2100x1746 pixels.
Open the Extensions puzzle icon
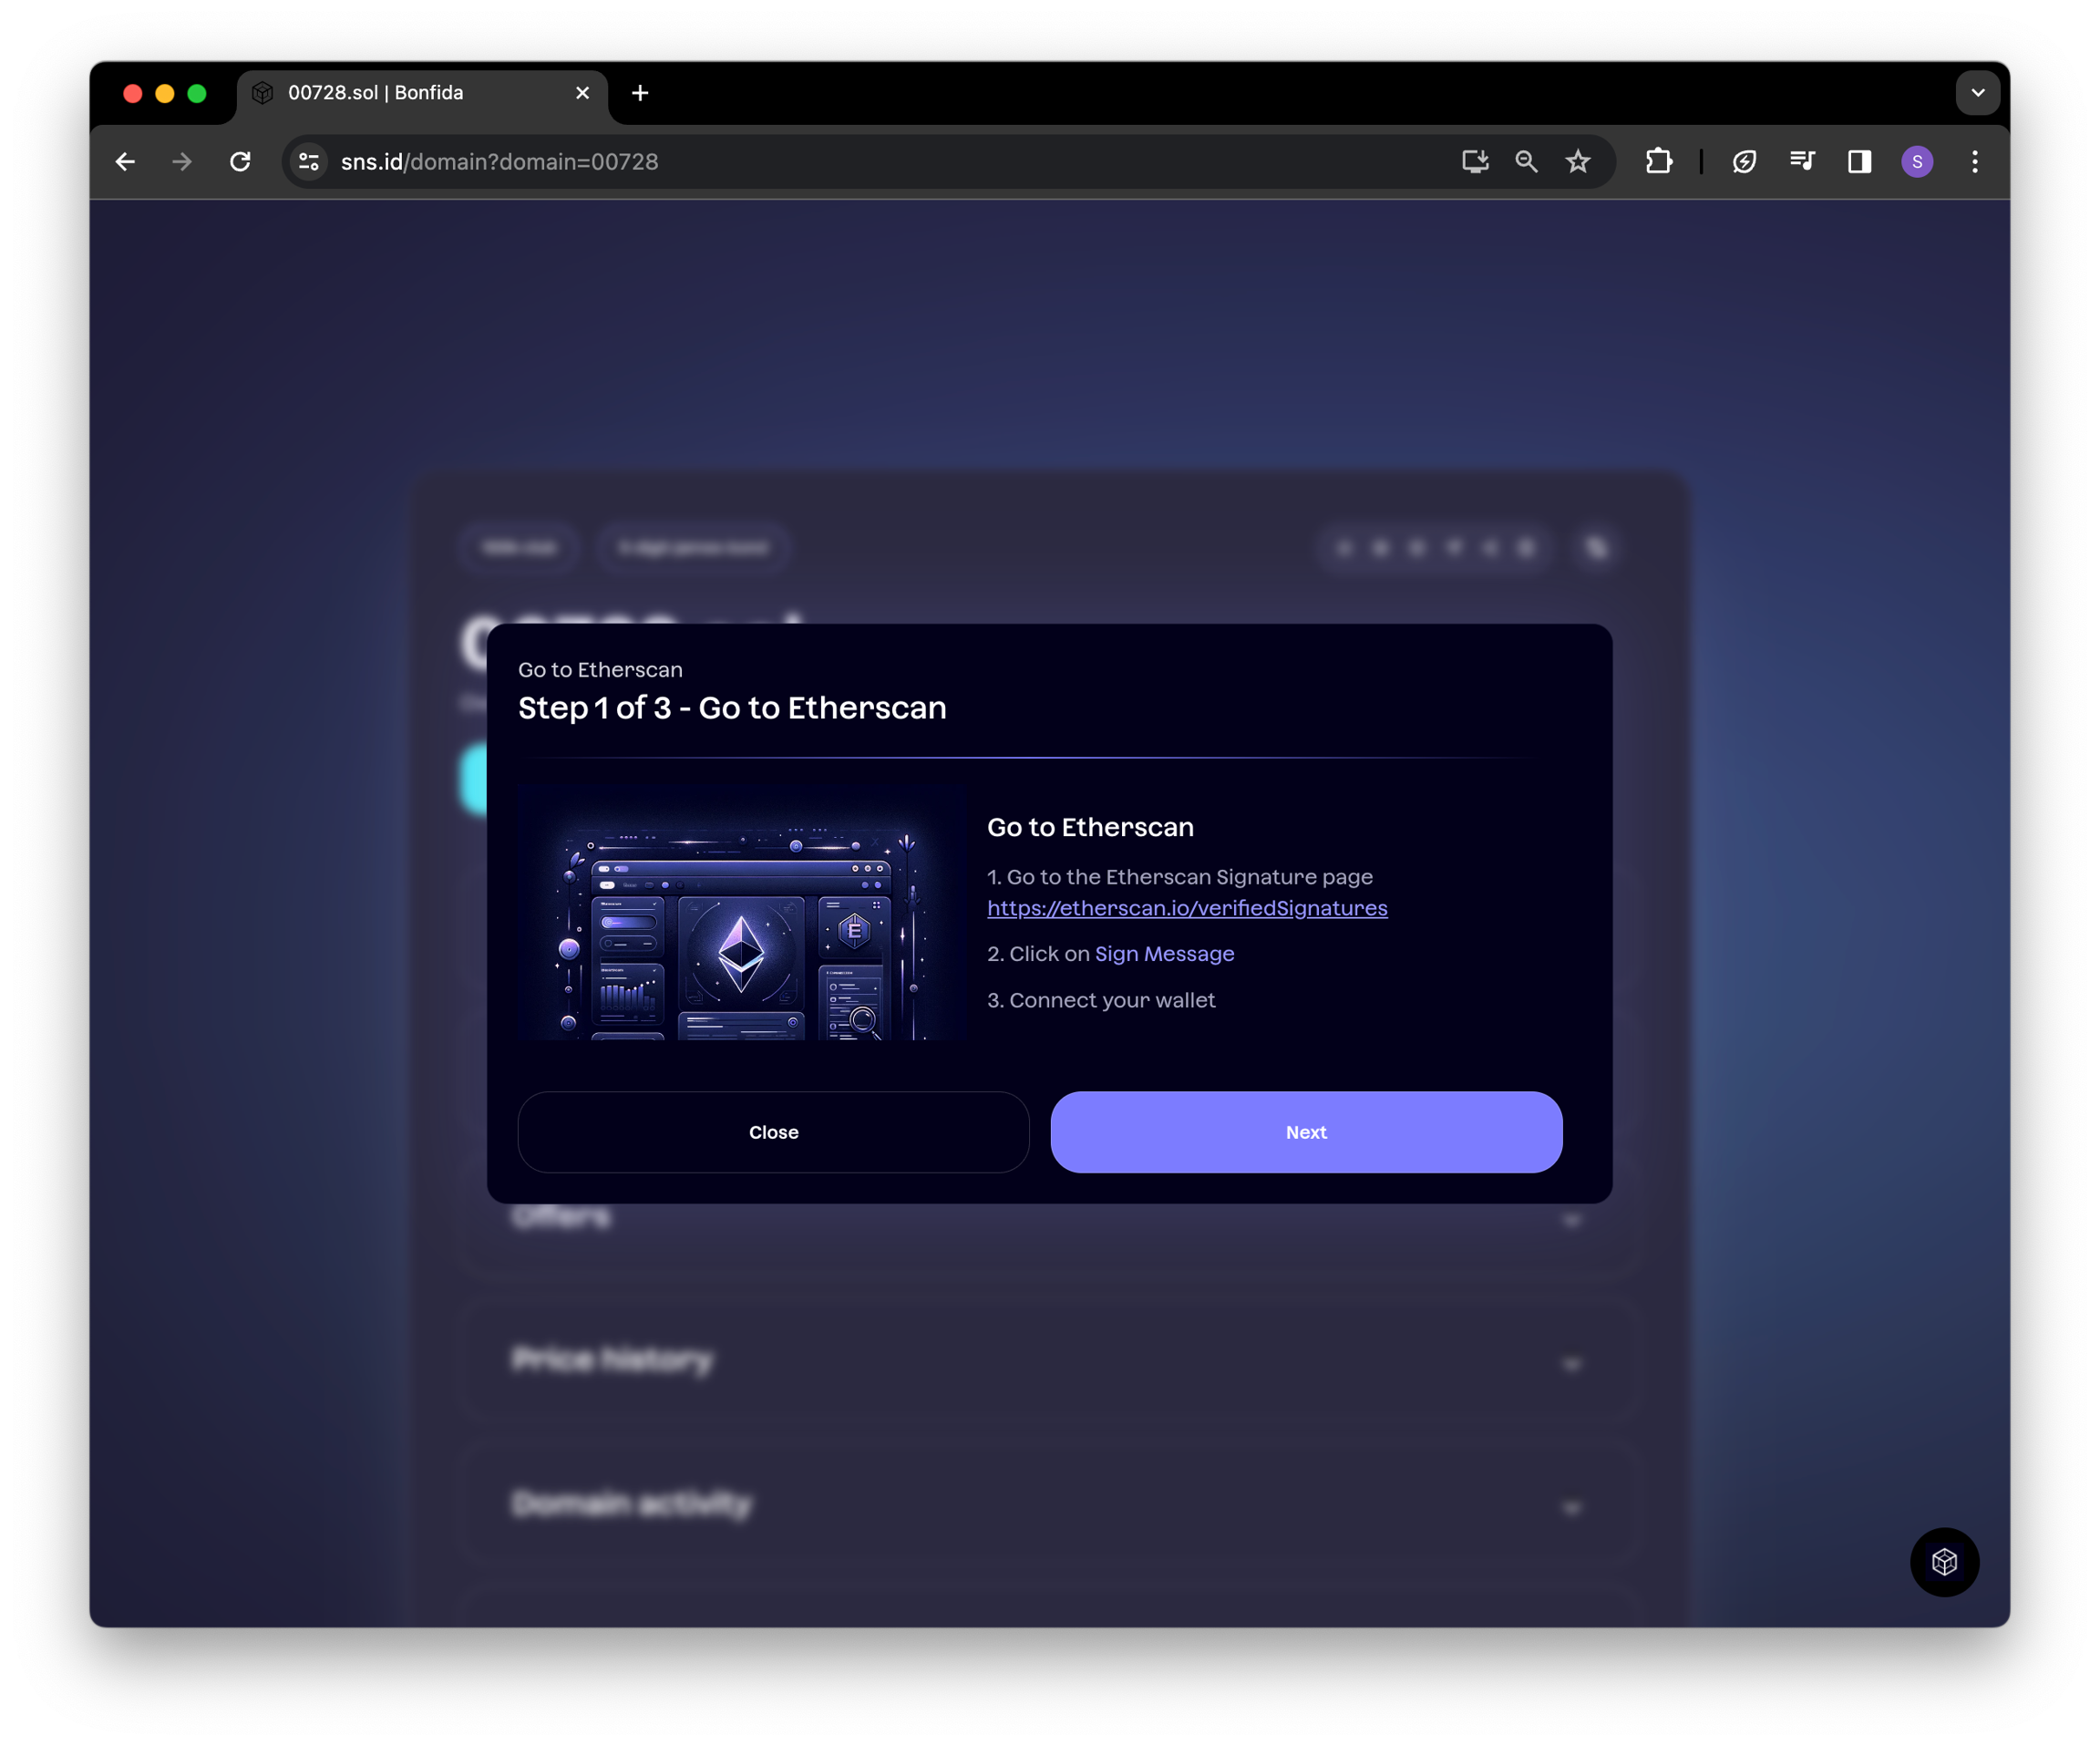point(1658,162)
